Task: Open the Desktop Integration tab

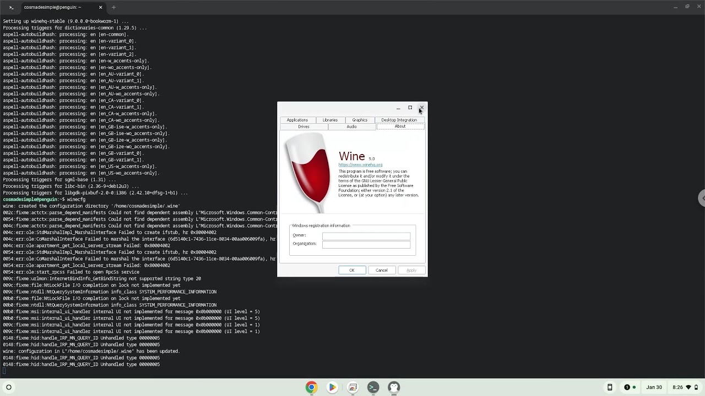Action: tap(399, 120)
